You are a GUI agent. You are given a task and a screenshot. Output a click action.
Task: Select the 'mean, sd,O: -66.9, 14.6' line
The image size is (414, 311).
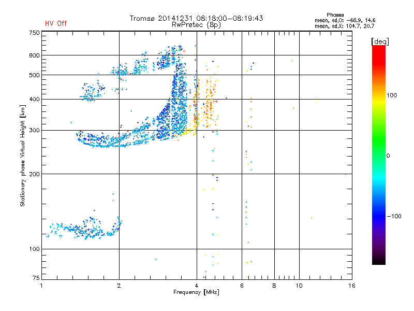point(345,20)
